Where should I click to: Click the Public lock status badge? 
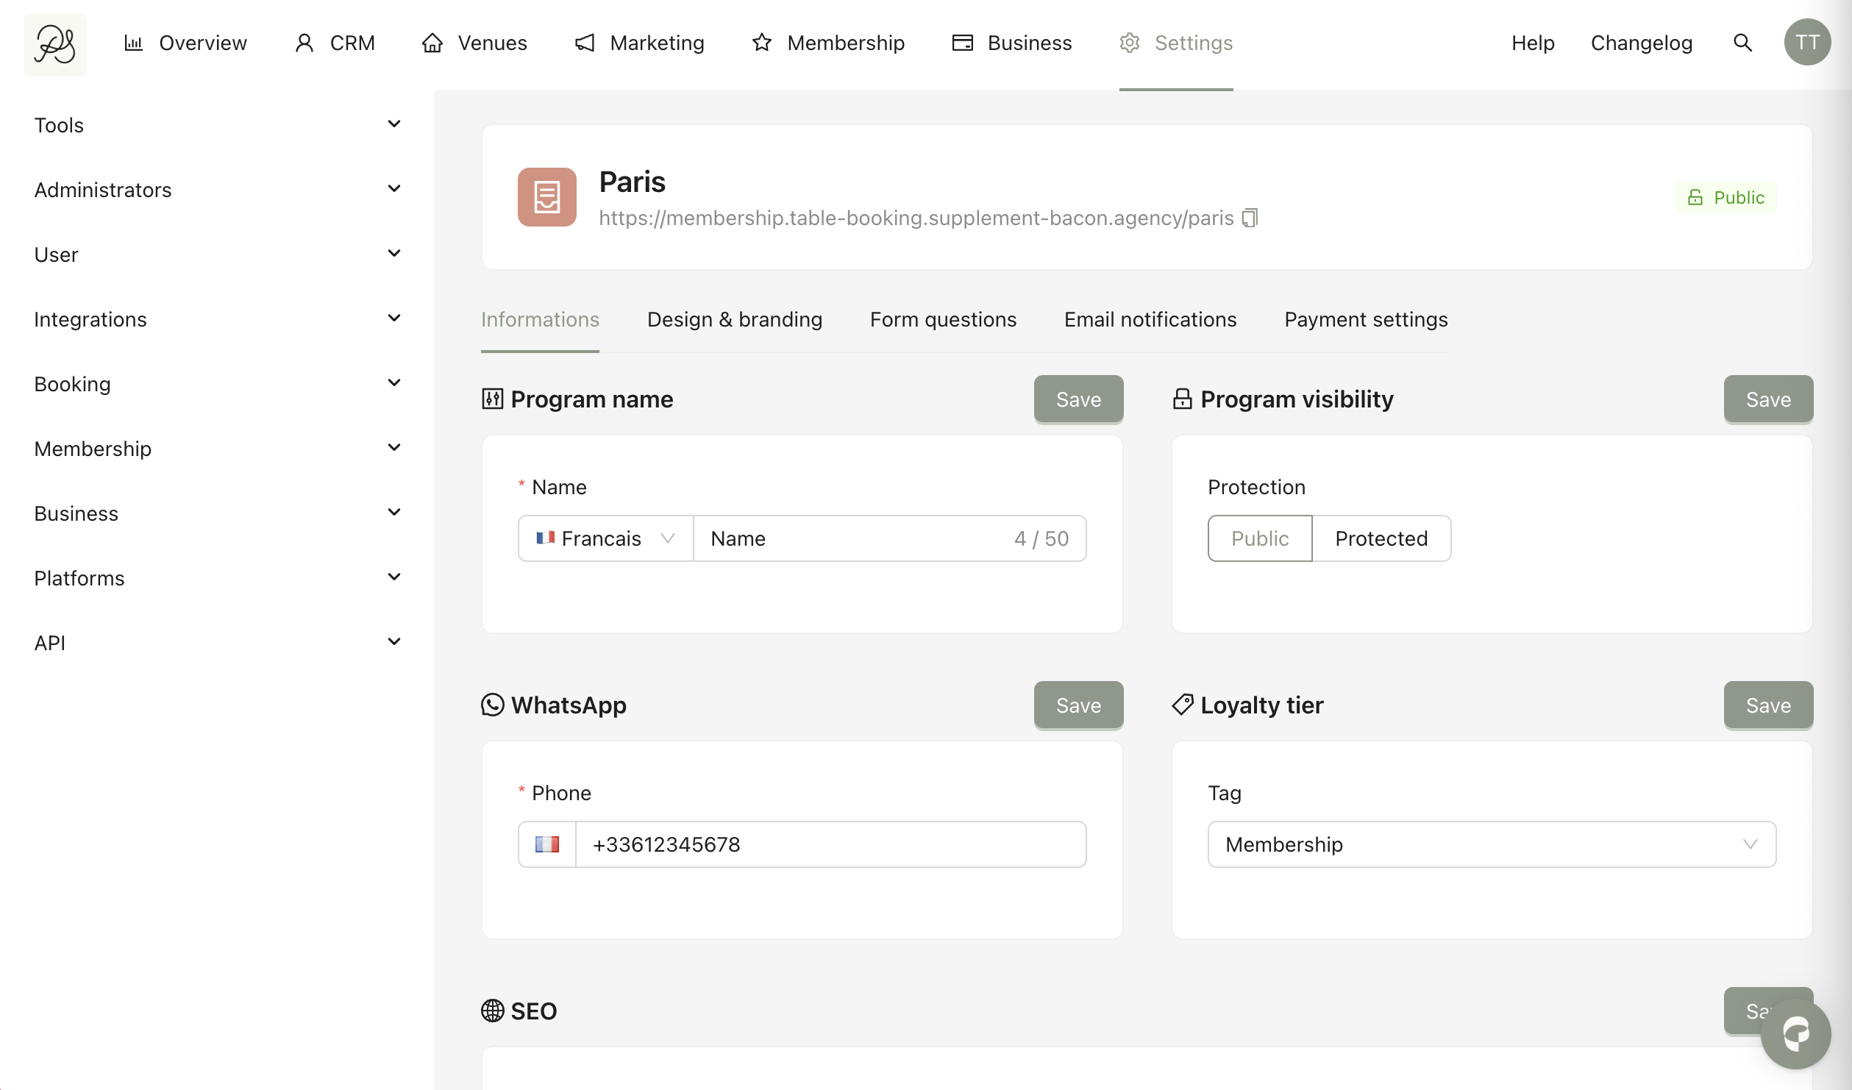(1725, 197)
